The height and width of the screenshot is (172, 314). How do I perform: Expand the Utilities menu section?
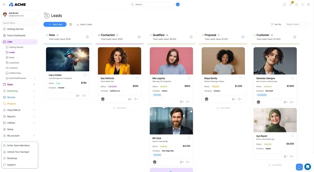34,123
